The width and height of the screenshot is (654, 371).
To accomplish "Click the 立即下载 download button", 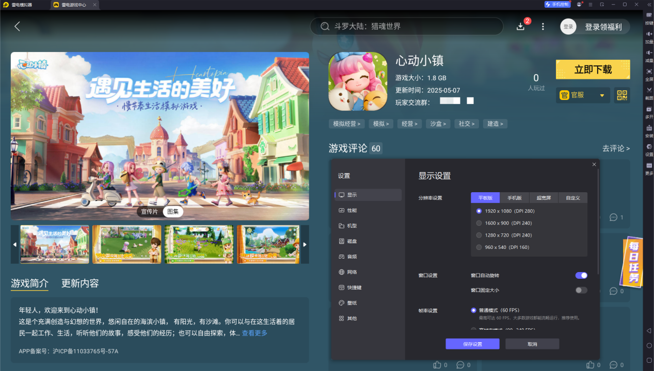I will (x=593, y=69).
